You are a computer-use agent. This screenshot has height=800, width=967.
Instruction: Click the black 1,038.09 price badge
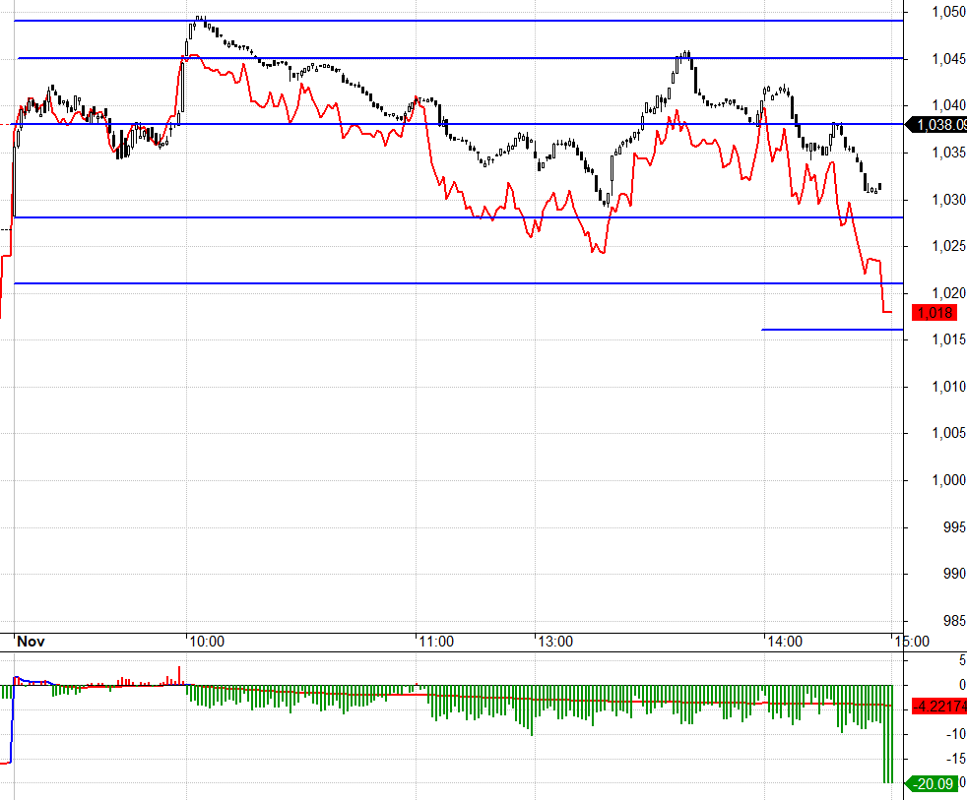coord(940,125)
